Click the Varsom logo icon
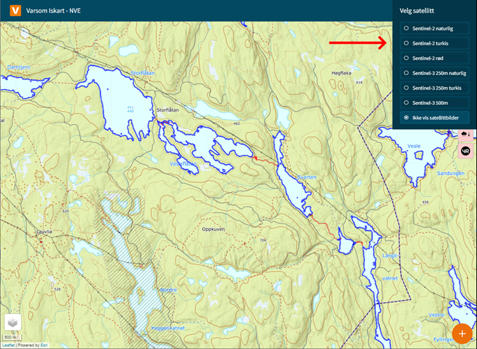Viewport: 477px width, 349px height. [11, 11]
